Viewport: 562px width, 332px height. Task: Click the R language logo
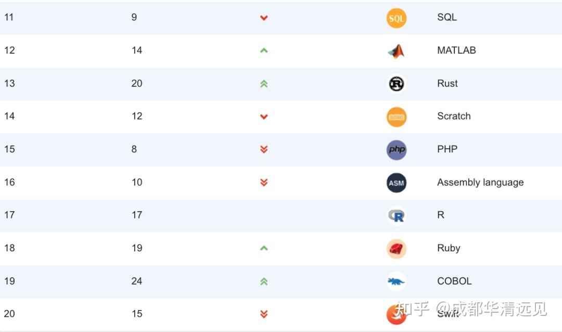[x=396, y=215]
